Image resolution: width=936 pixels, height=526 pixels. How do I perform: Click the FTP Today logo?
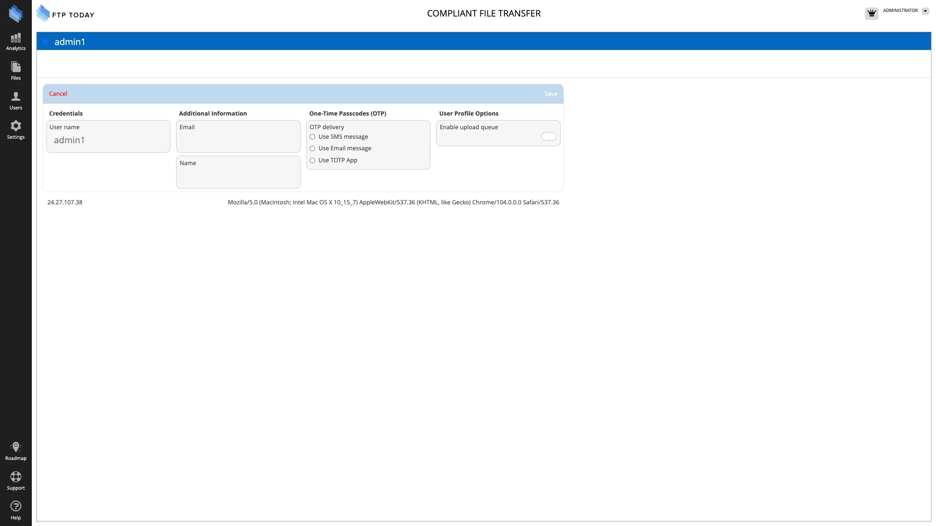coord(65,14)
